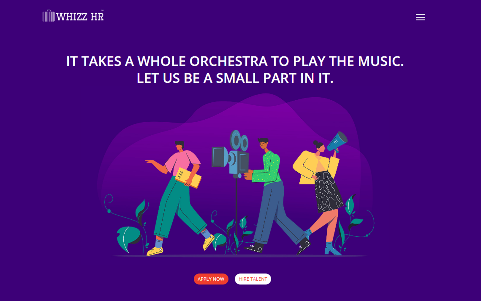
Task: Click the pink shirt of the left person
Action: pyautogui.click(x=182, y=162)
